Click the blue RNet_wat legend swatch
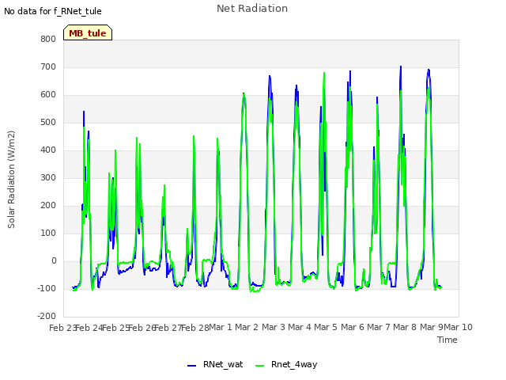The height and width of the screenshot is (380, 506). click(x=191, y=366)
